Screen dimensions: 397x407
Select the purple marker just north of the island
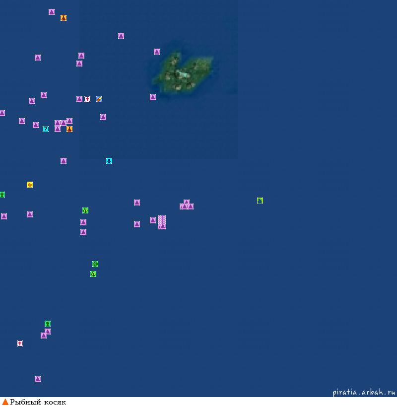click(157, 52)
